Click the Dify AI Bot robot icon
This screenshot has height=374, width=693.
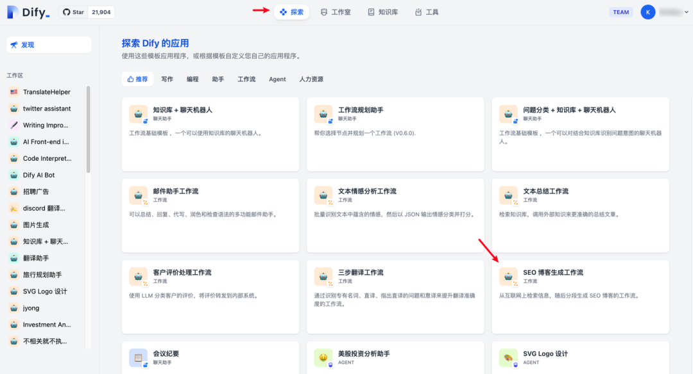tap(14, 175)
